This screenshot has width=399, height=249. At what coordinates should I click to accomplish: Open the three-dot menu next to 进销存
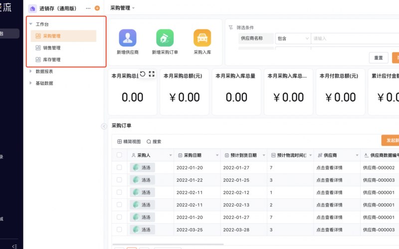(88, 8)
